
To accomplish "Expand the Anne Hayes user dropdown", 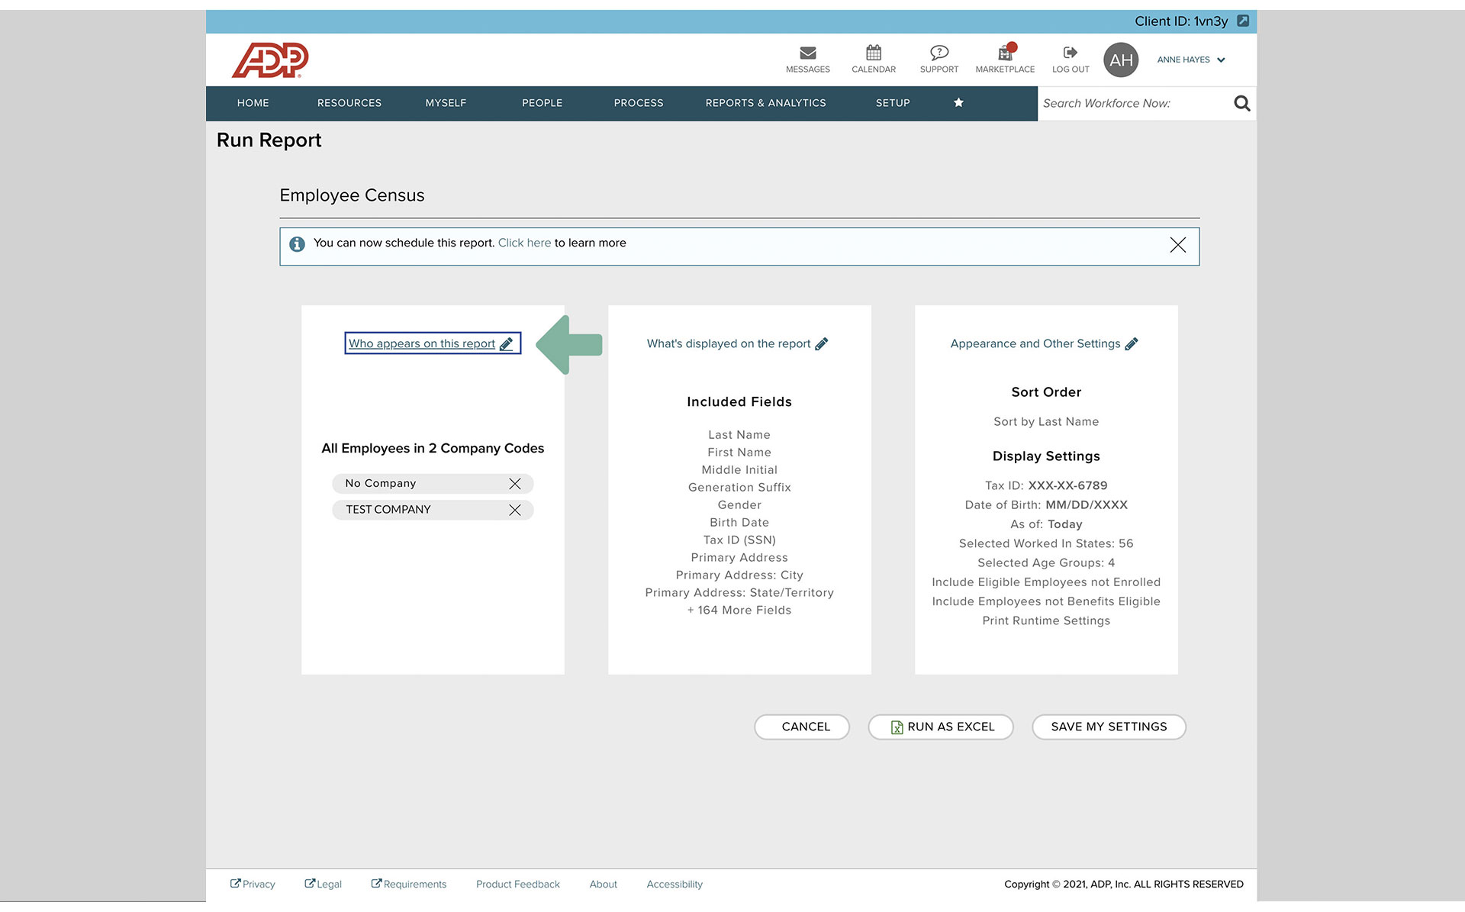I will tap(1191, 60).
